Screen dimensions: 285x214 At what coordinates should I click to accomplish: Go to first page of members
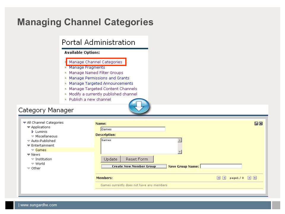tap(218, 178)
